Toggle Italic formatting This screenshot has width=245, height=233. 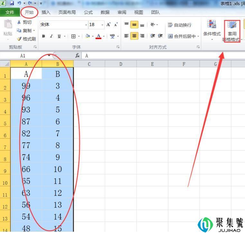click(51, 36)
